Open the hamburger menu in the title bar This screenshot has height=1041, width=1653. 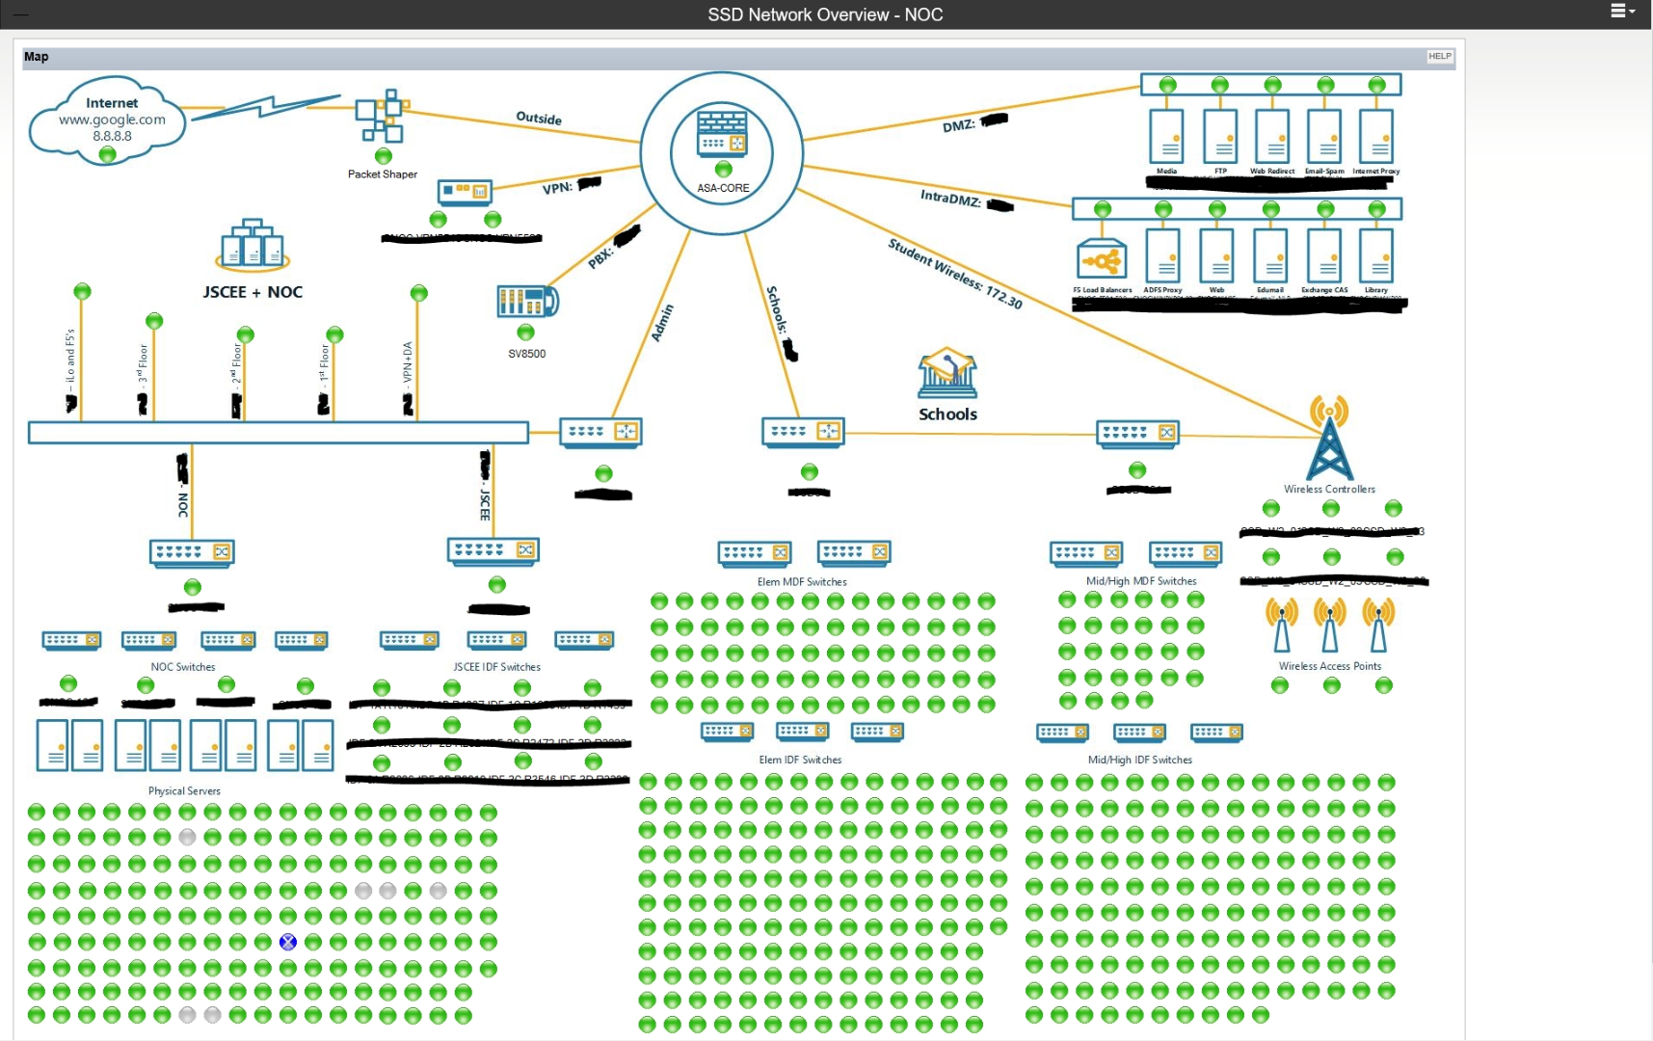tap(1623, 12)
